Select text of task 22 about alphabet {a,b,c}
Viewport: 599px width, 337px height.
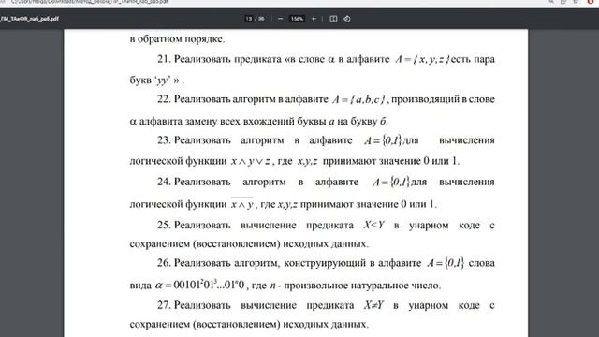click(x=312, y=110)
